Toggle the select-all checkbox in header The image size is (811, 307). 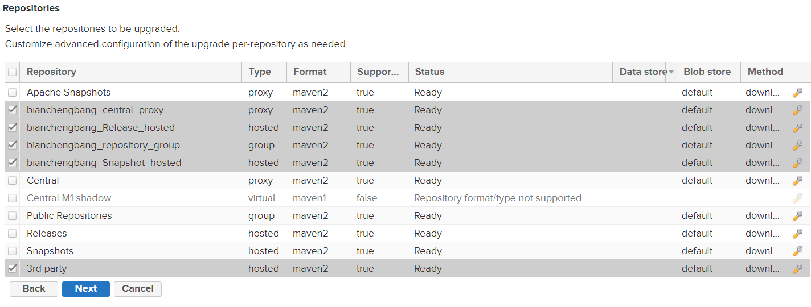point(12,72)
